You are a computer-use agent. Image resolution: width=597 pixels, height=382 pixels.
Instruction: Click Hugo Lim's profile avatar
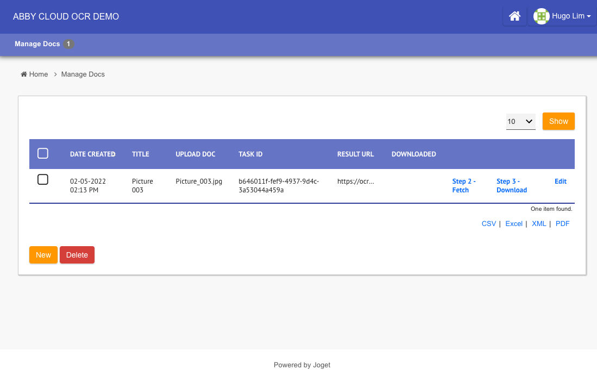tap(541, 16)
